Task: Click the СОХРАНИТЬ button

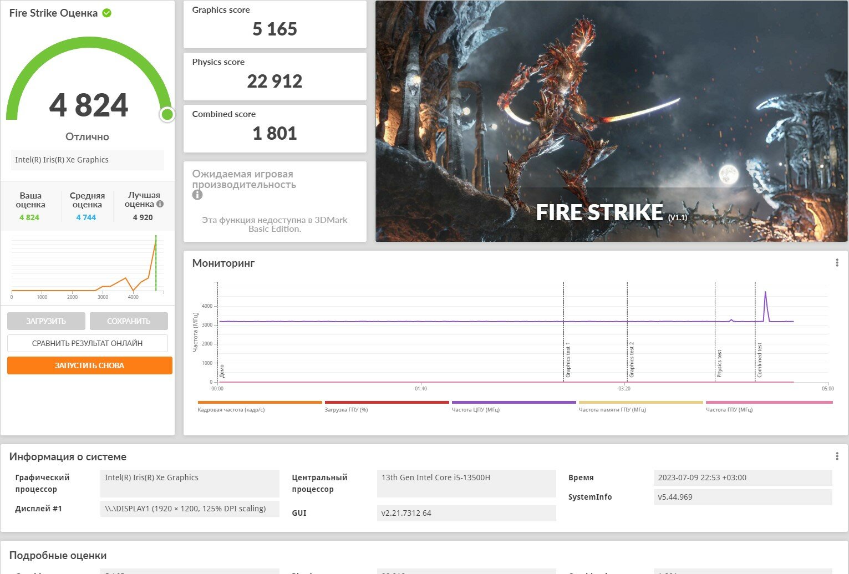Action: [x=129, y=321]
